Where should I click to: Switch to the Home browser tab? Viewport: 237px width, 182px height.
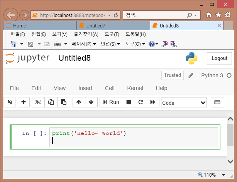(40, 26)
